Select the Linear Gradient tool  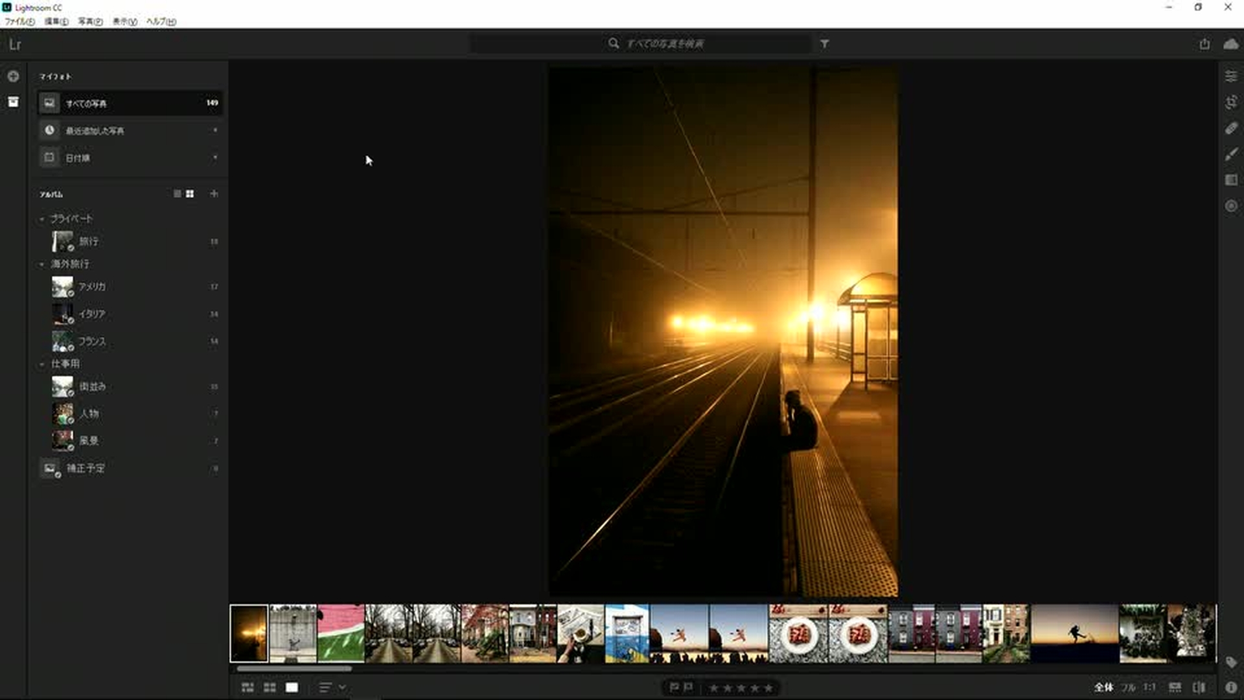tap(1231, 180)
